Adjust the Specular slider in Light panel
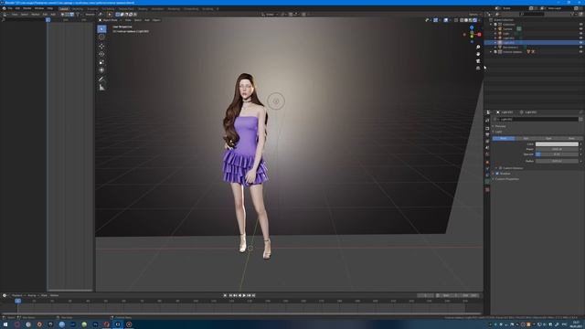Screen dimensions: 585x329 point(557,154)
